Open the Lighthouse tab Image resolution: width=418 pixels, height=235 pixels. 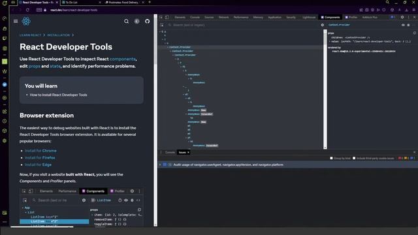(309, 18)
